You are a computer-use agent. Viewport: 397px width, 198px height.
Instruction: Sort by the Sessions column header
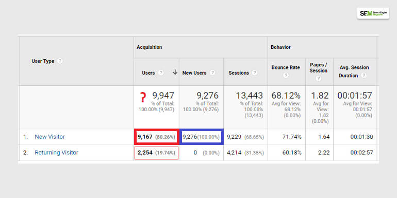(x=239, y=73)
